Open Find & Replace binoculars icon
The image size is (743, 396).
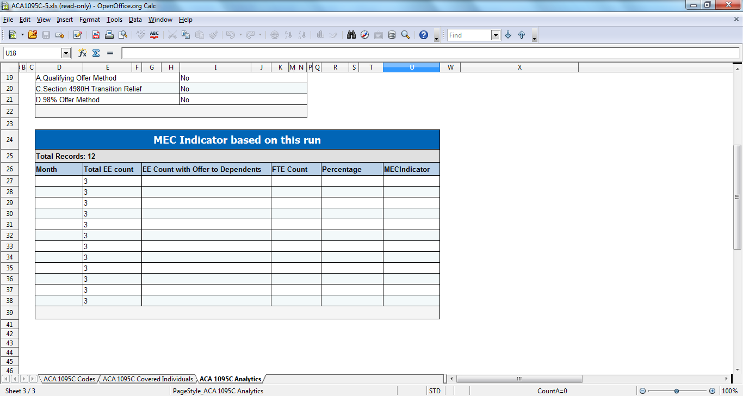351,35
